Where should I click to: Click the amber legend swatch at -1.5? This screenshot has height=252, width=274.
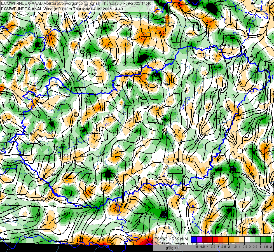coord(231,239)
